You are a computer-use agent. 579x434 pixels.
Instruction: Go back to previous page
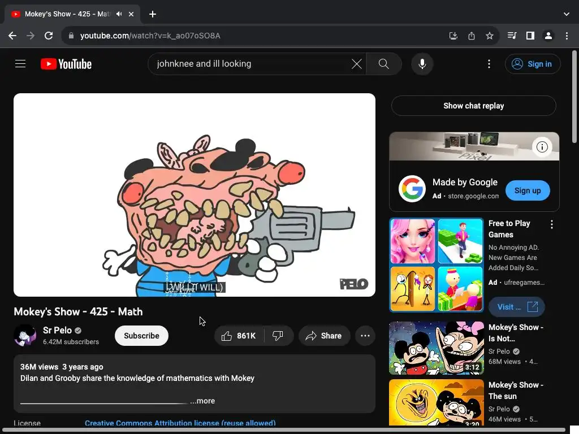[x=12, y=36]
